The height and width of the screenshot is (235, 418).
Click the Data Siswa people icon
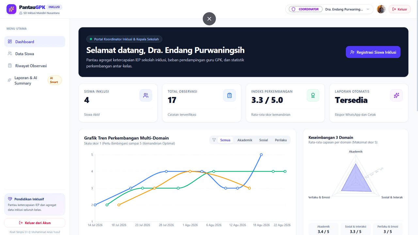pos(10,54)
